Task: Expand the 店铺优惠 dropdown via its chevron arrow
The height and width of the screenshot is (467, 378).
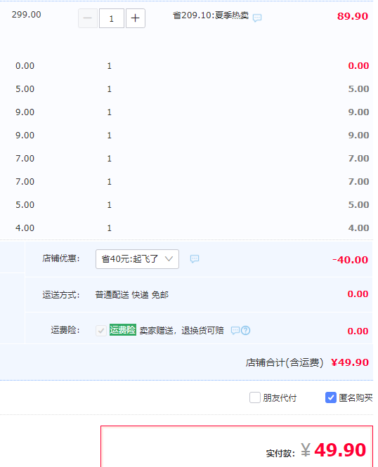Action: click(169, 259)
